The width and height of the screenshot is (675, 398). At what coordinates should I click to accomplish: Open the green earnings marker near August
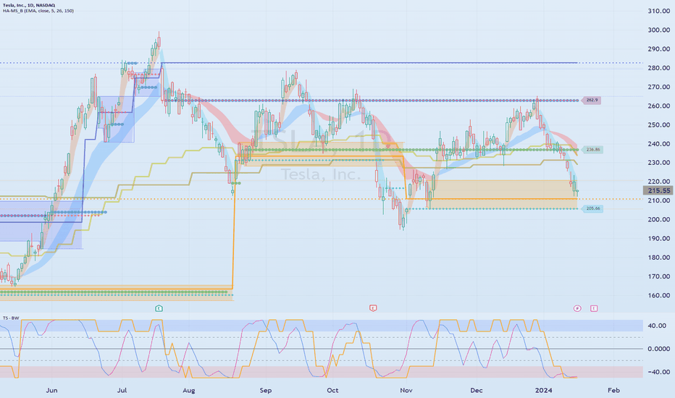159,308
